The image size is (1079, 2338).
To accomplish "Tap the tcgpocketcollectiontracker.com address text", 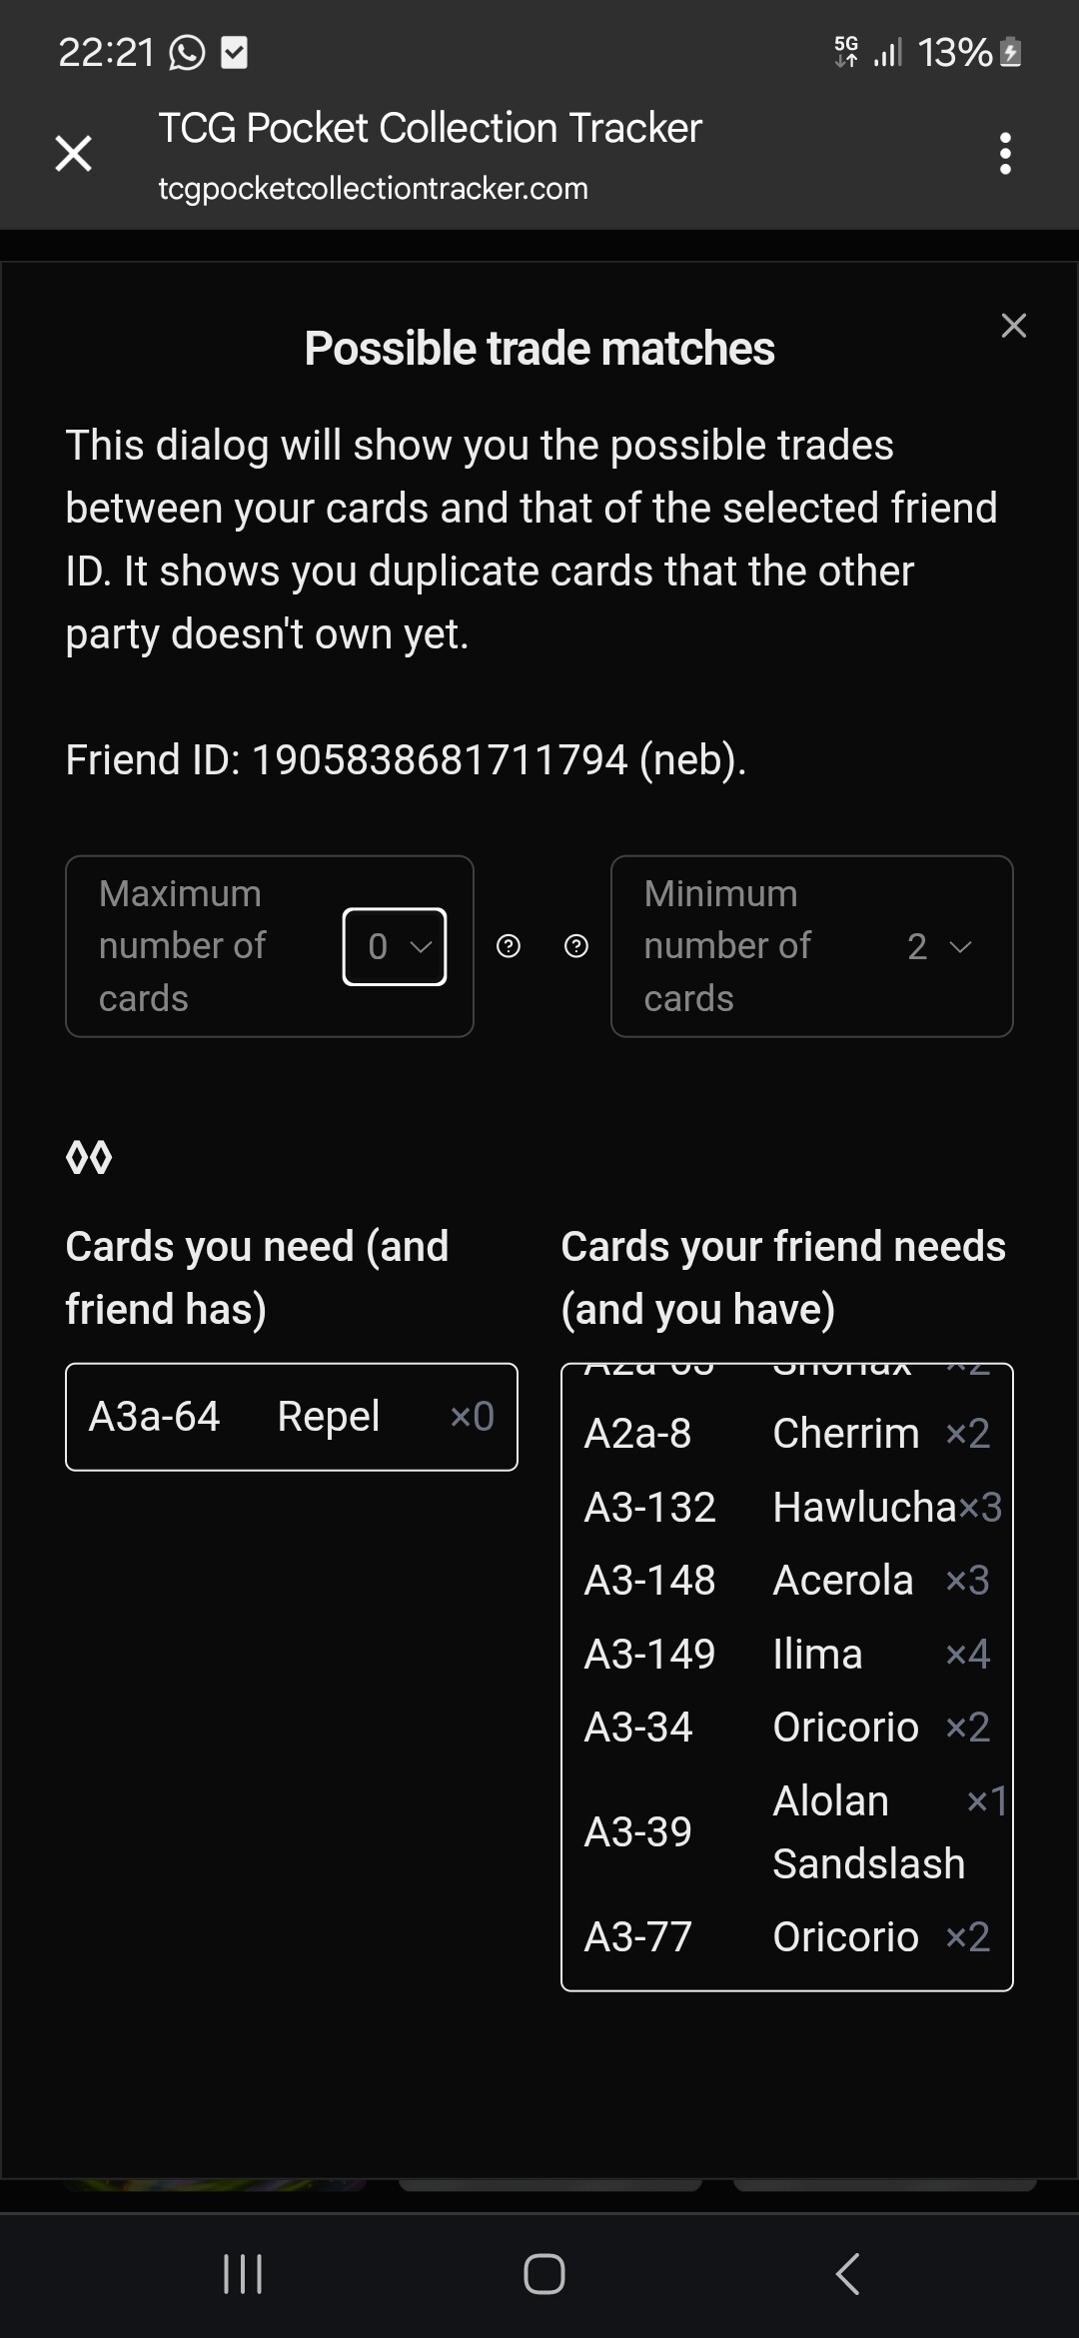I will [x=373, y=189].
